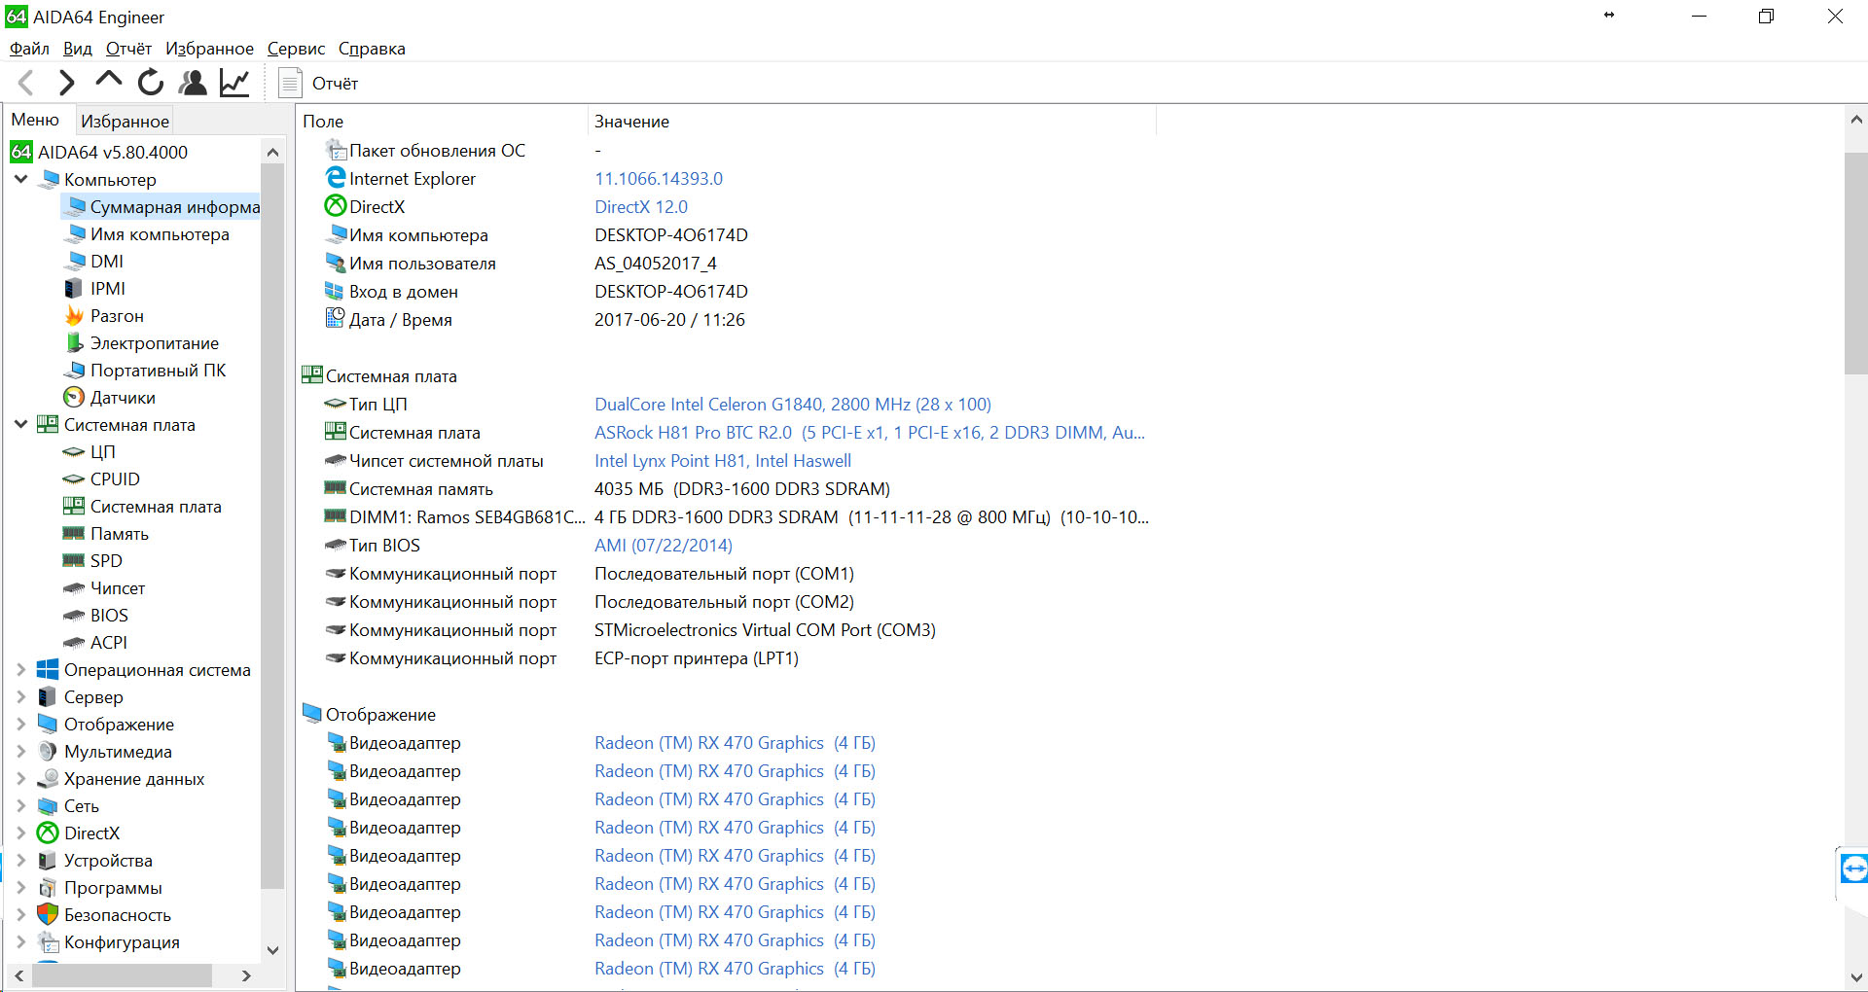Click the Back navigation arrow
The image size is (1868, 992).
pos(26,84)
